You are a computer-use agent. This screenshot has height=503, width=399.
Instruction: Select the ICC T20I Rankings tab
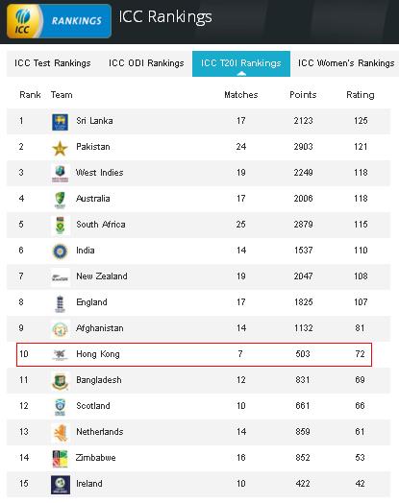[241, 63]
